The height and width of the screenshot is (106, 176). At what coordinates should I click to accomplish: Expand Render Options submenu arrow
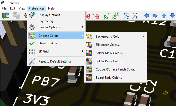pos(83,27)
